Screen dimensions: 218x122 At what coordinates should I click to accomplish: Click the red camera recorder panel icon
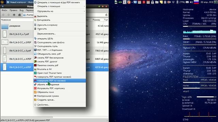(x=169, y=2)
